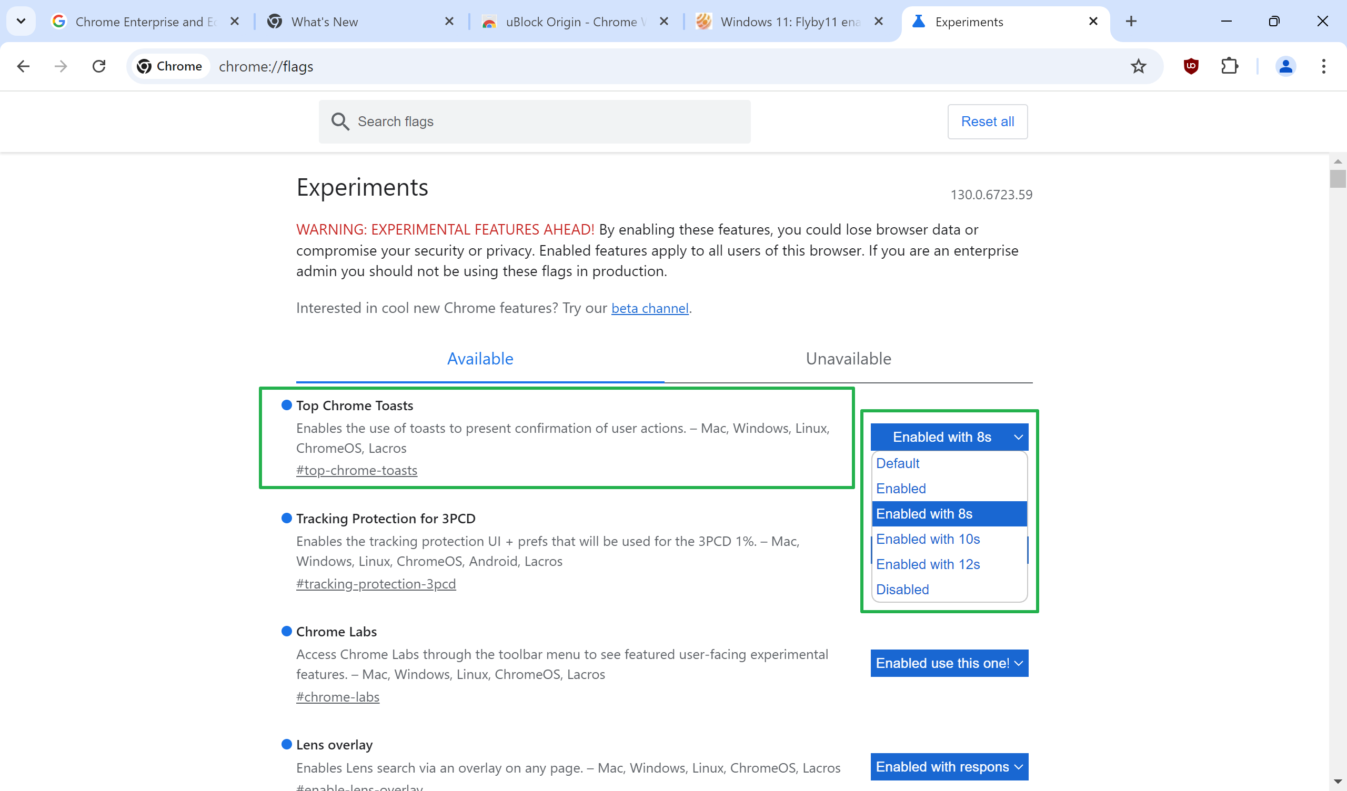Open the beta channel link
The image size is (1347, 791).
tap(649, 308)
